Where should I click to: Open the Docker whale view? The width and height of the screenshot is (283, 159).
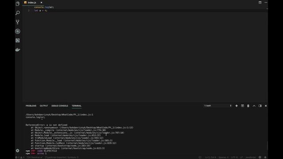point(18,49)
